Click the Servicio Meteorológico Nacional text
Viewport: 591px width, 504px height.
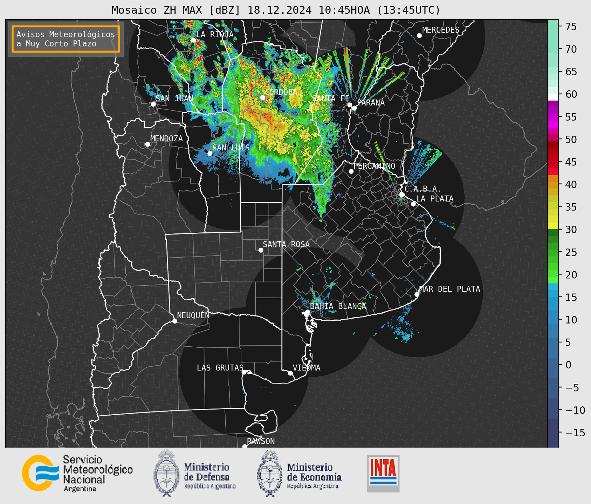pos(98,474)
